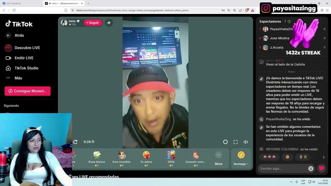Open J.Acosta viewer in ranking

(273, 48)
